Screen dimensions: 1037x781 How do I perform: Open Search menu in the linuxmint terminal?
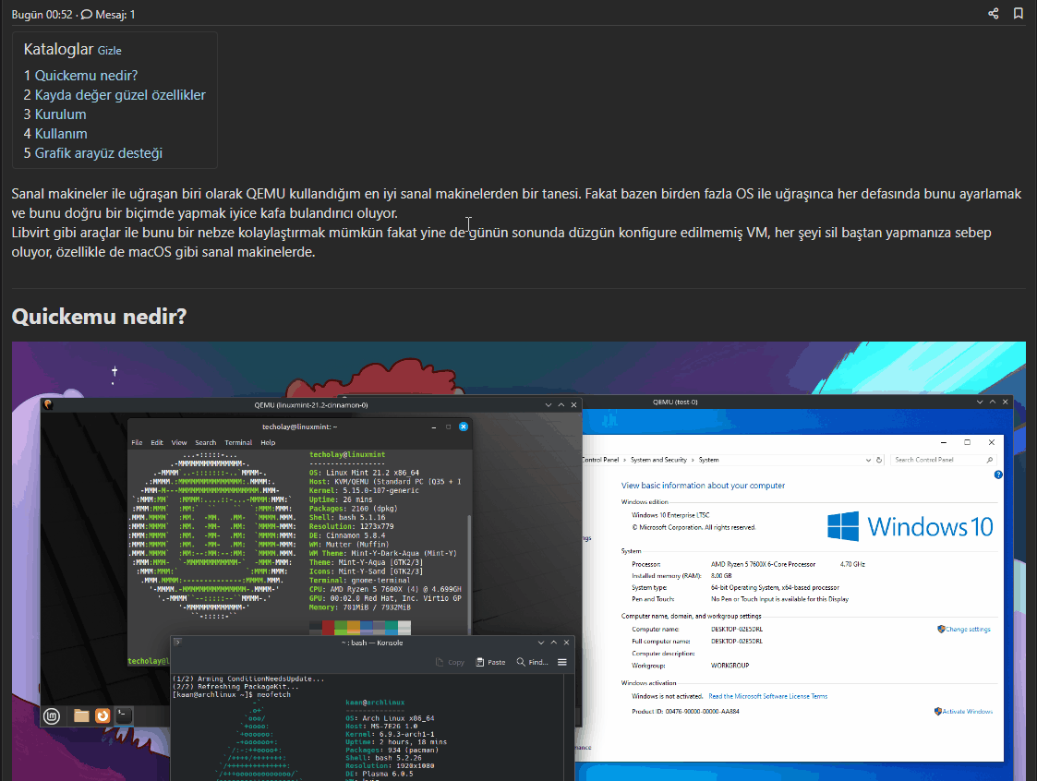click(206, 442)
